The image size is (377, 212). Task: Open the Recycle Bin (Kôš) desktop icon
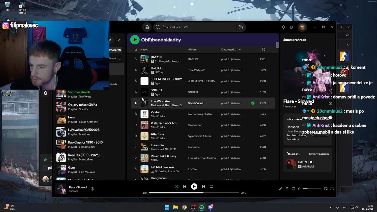point(7,6)
